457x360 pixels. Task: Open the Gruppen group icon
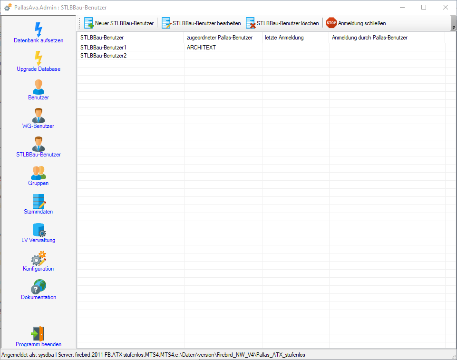pyautogui.click(x=39, y=173)
